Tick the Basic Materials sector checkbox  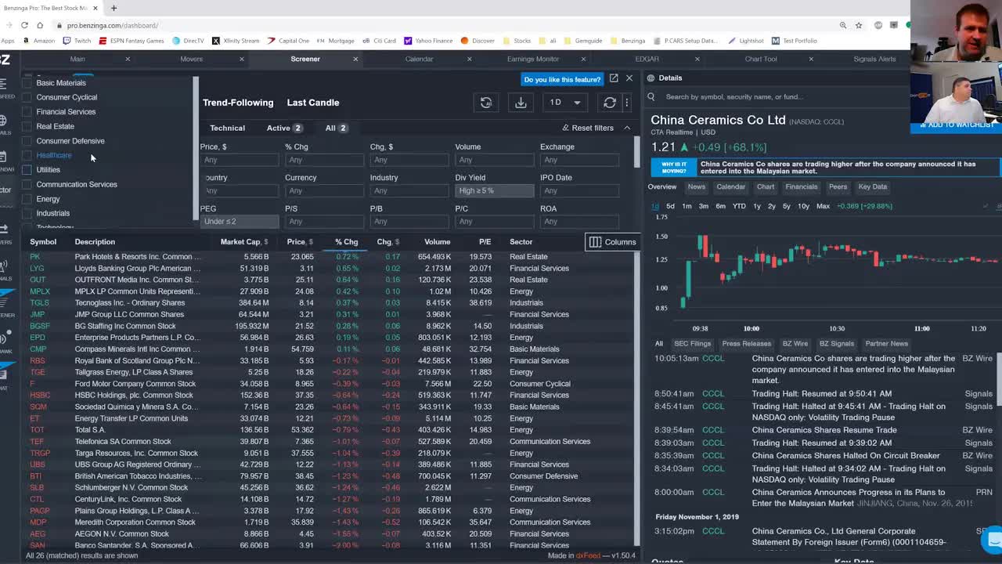click(x=27, y=83)
